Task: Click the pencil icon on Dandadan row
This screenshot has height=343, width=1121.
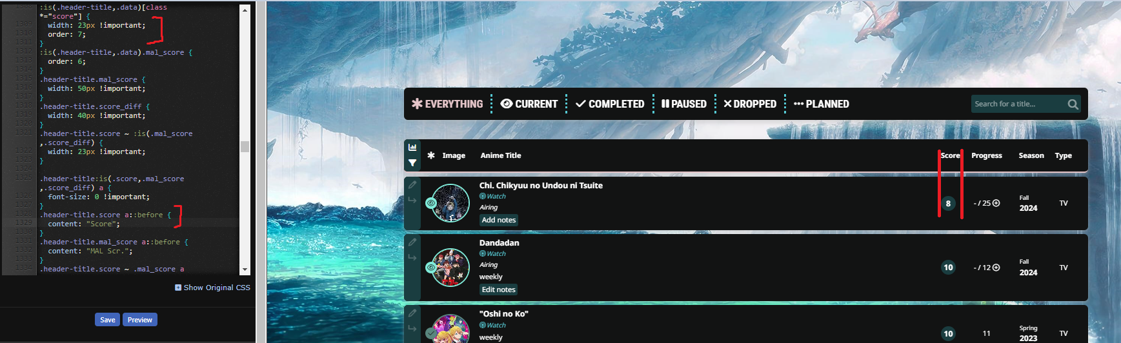Action: click(x=412, y=242)
